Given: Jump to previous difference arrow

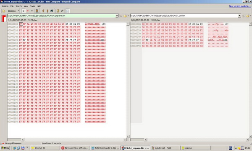Looking at the screenshot, I should coord(47,11).
